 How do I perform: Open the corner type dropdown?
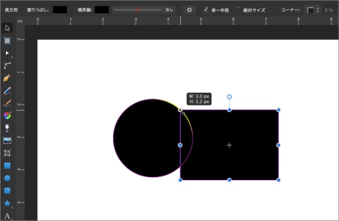pos(312,10)
